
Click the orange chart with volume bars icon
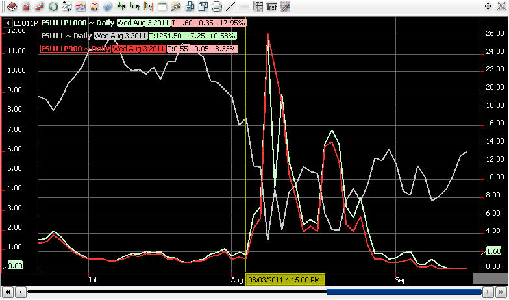(94, 6)
